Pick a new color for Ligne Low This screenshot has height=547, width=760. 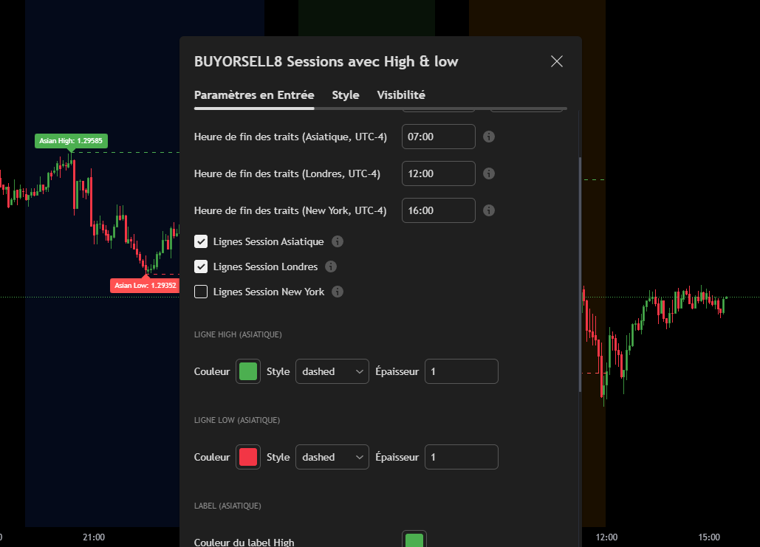247,457
